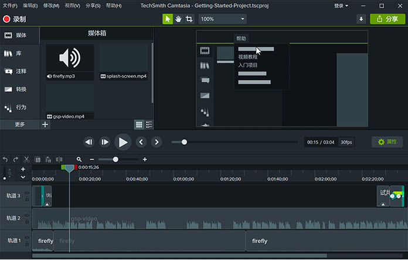
Task: Select the crop tool in canvas toolbar
Action: (x=189, y=19)
